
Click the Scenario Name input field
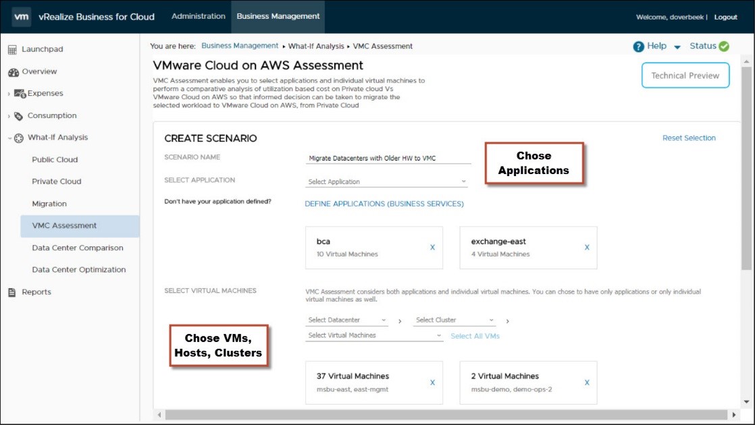click(388, 158)
